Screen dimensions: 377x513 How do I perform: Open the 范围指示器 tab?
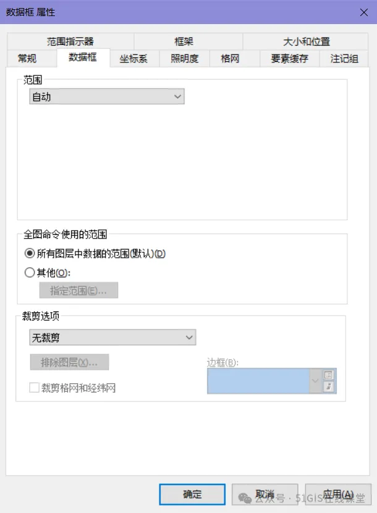coord(70,41)
